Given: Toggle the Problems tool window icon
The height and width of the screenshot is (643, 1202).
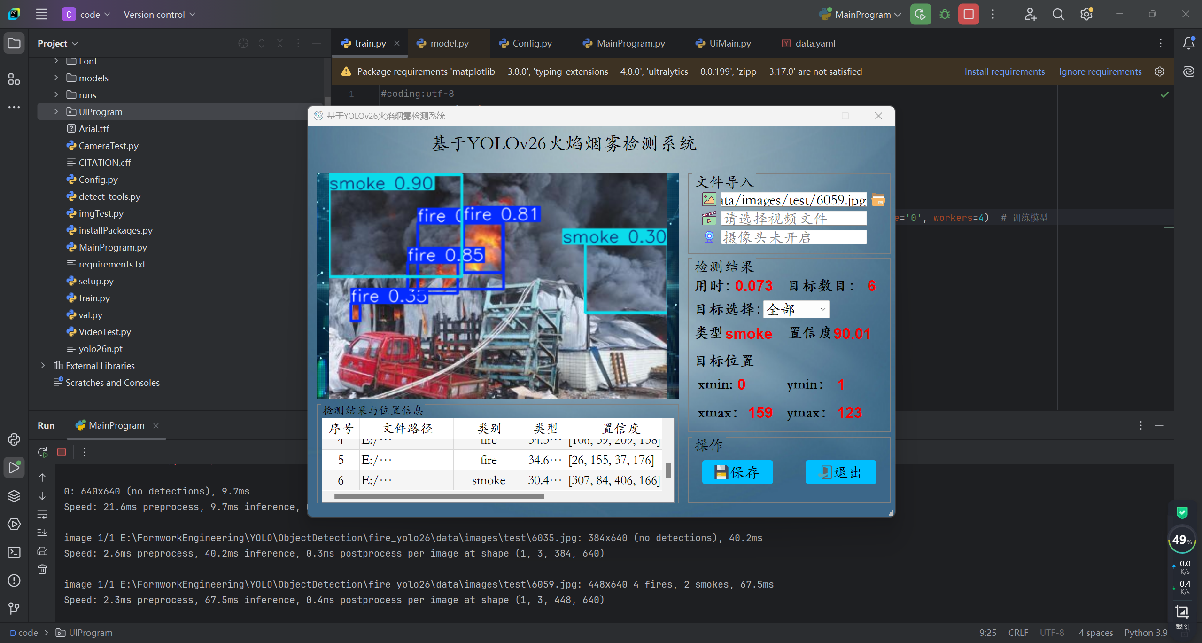Looking at the screenshot, I should click(x=14, y=580).
